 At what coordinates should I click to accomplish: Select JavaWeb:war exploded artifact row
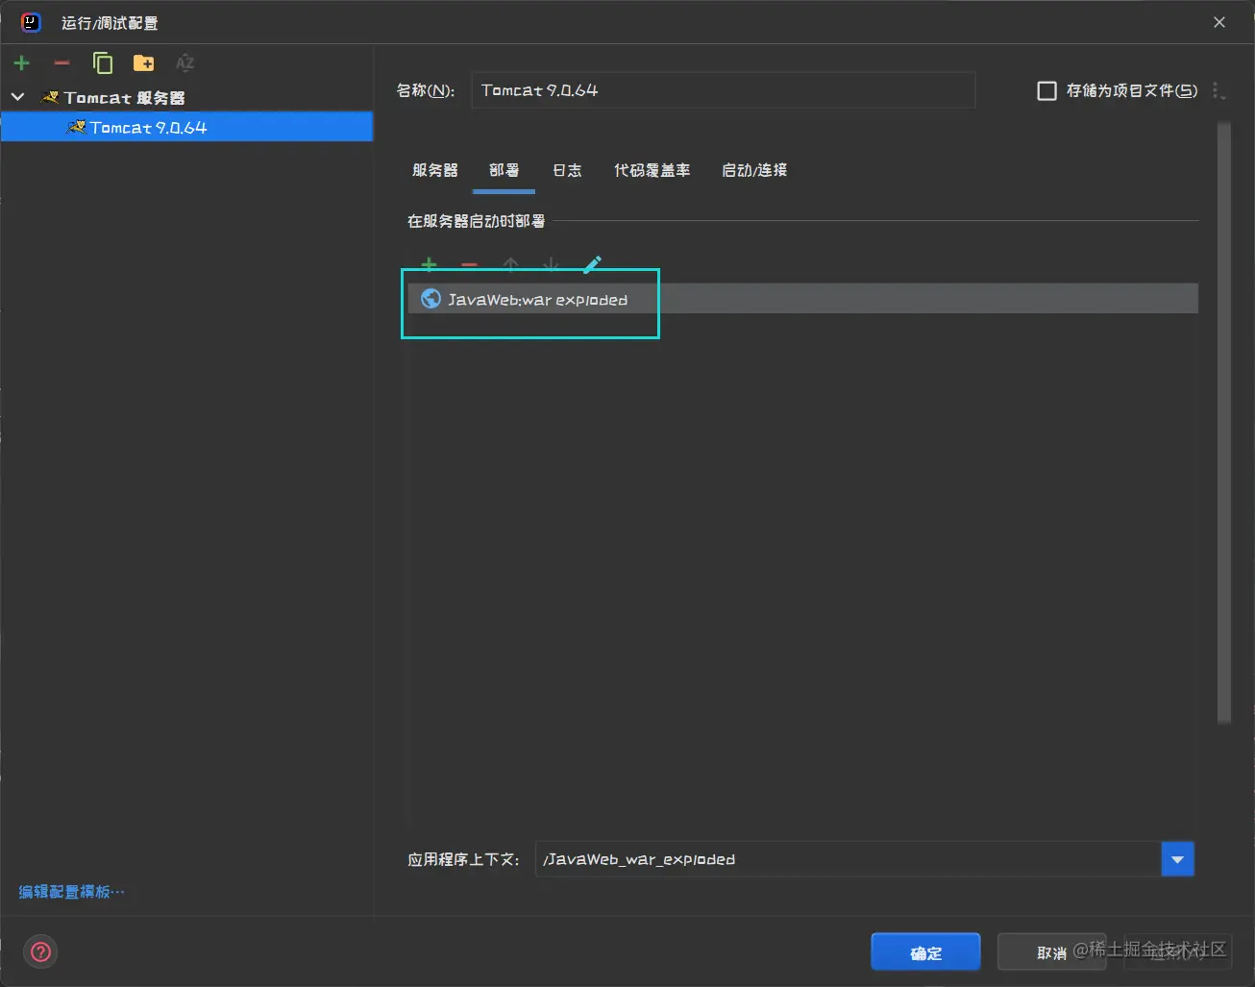802,299
